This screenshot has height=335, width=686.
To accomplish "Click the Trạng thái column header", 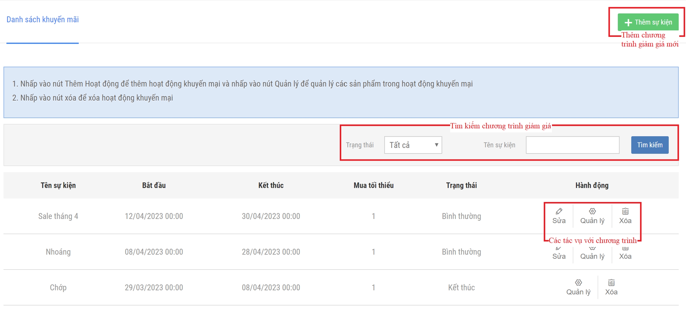I will click(x=461, y=185).
